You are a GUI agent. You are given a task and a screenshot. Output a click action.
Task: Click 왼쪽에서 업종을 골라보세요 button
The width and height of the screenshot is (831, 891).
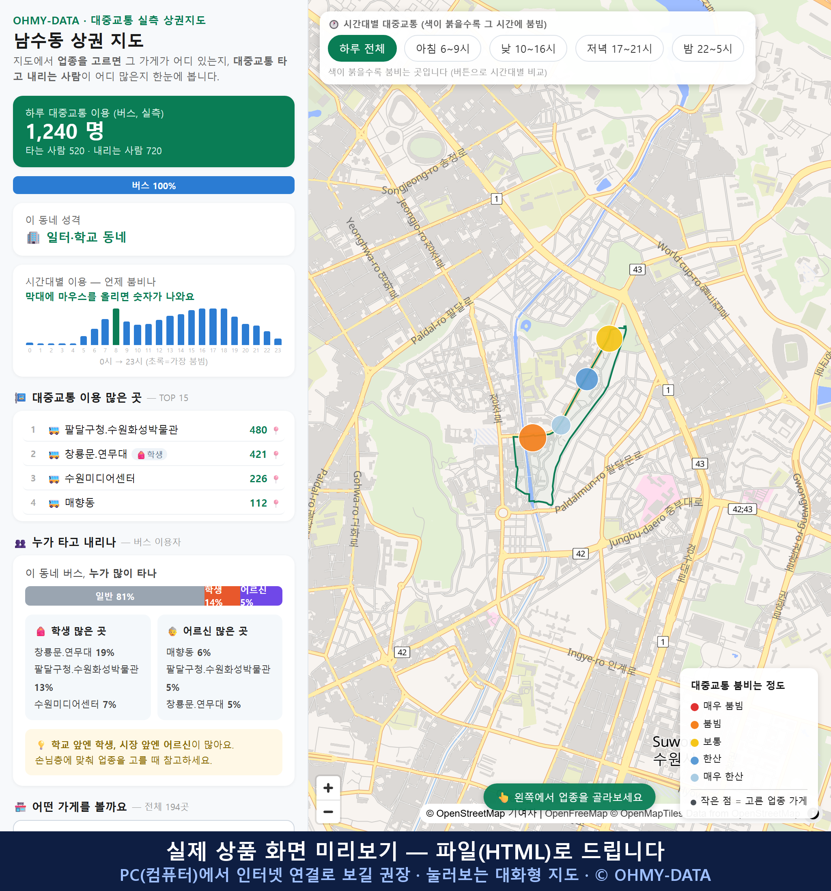[569, 797]
